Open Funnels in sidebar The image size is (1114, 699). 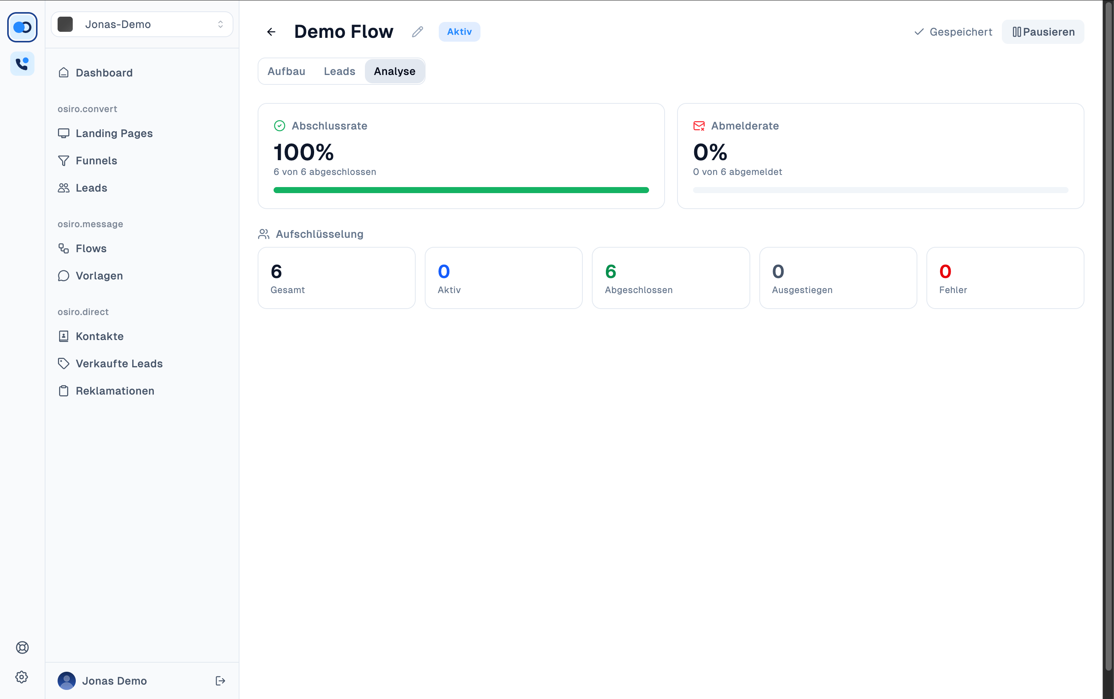click(x=142, y=161)
